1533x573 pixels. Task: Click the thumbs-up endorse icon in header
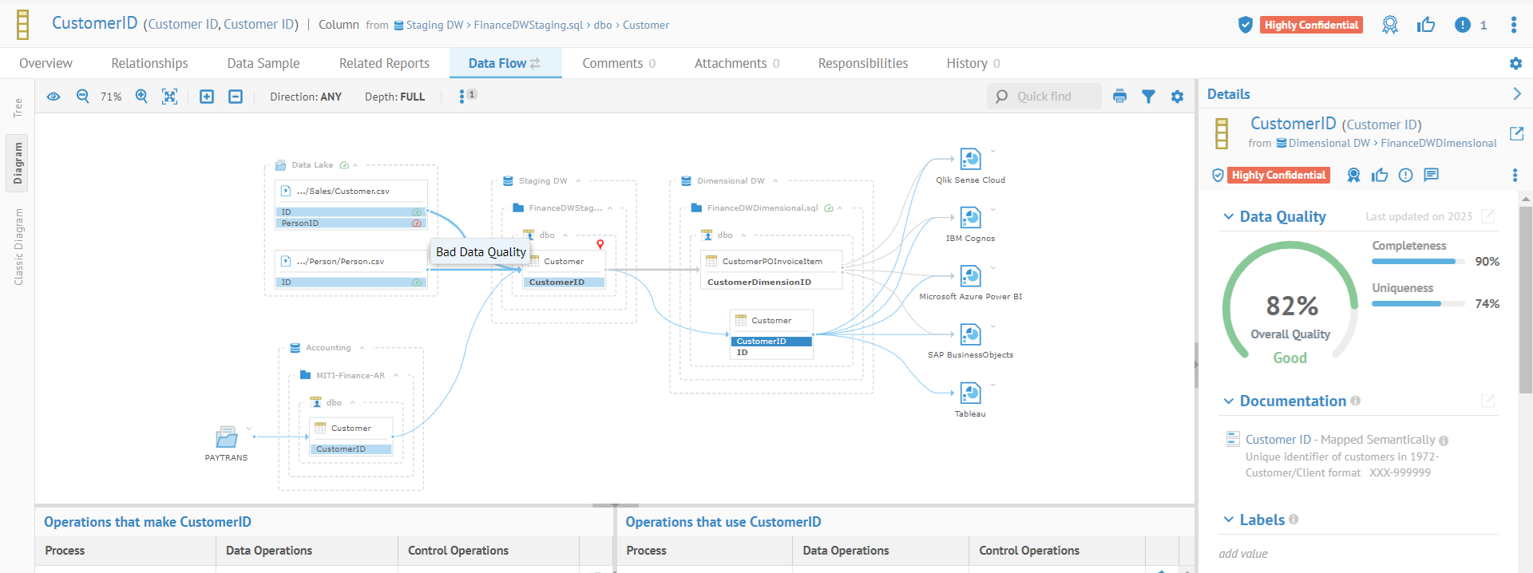pos(1426,26)
